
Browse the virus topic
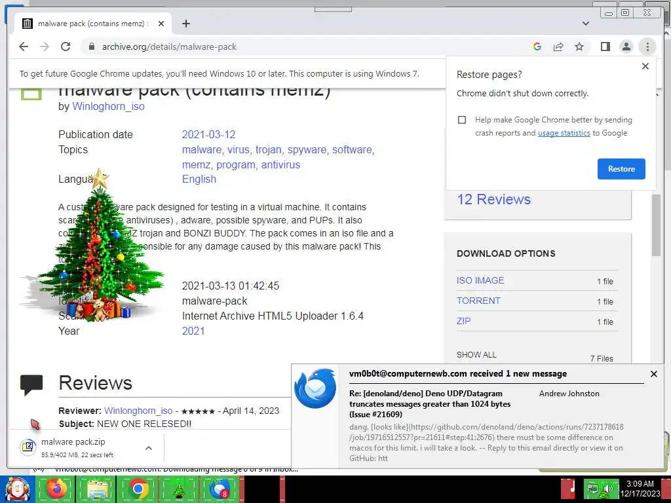pos(238,150)
